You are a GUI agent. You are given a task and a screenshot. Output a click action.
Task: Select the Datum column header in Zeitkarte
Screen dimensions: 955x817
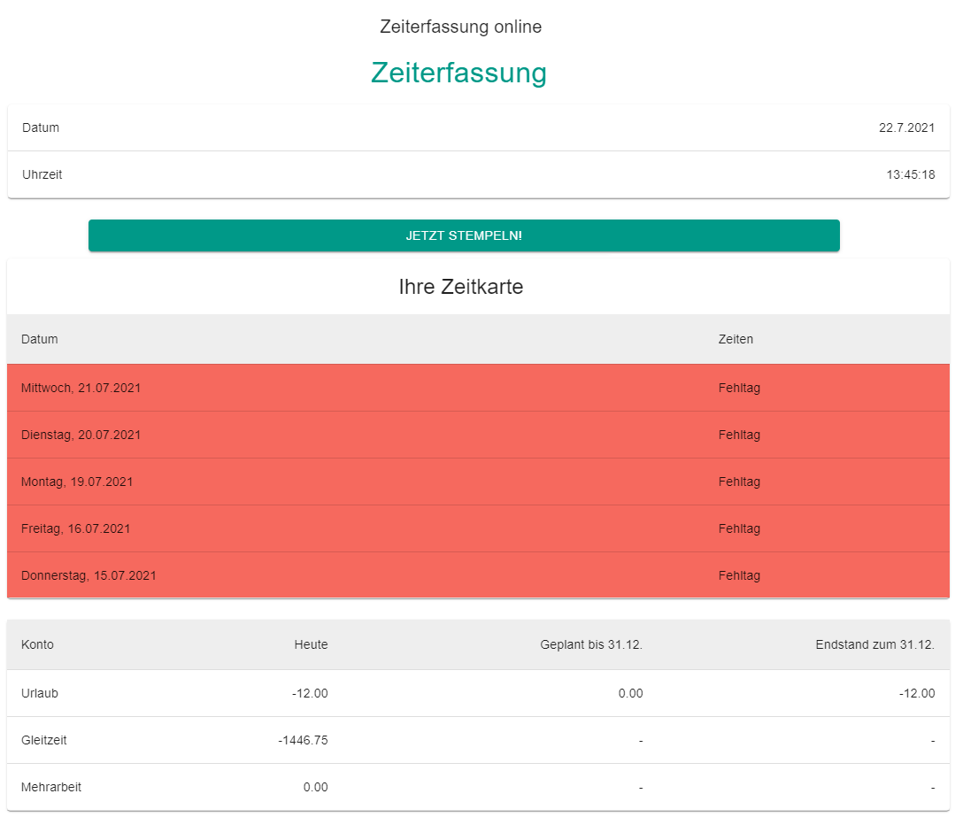[x=39, y=339]
